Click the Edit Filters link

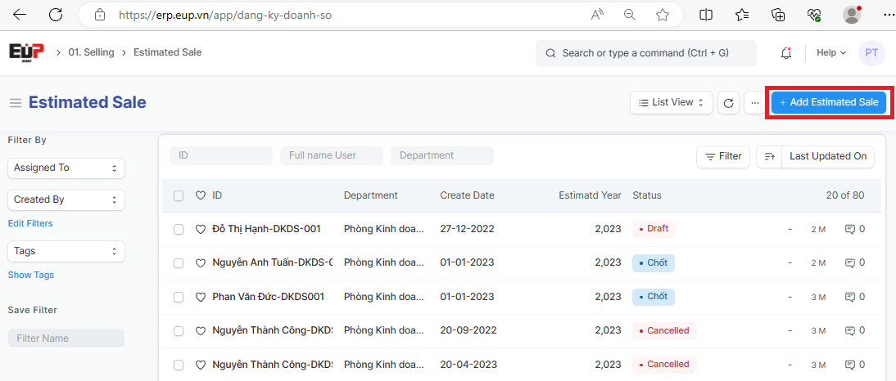coord(30,223)
